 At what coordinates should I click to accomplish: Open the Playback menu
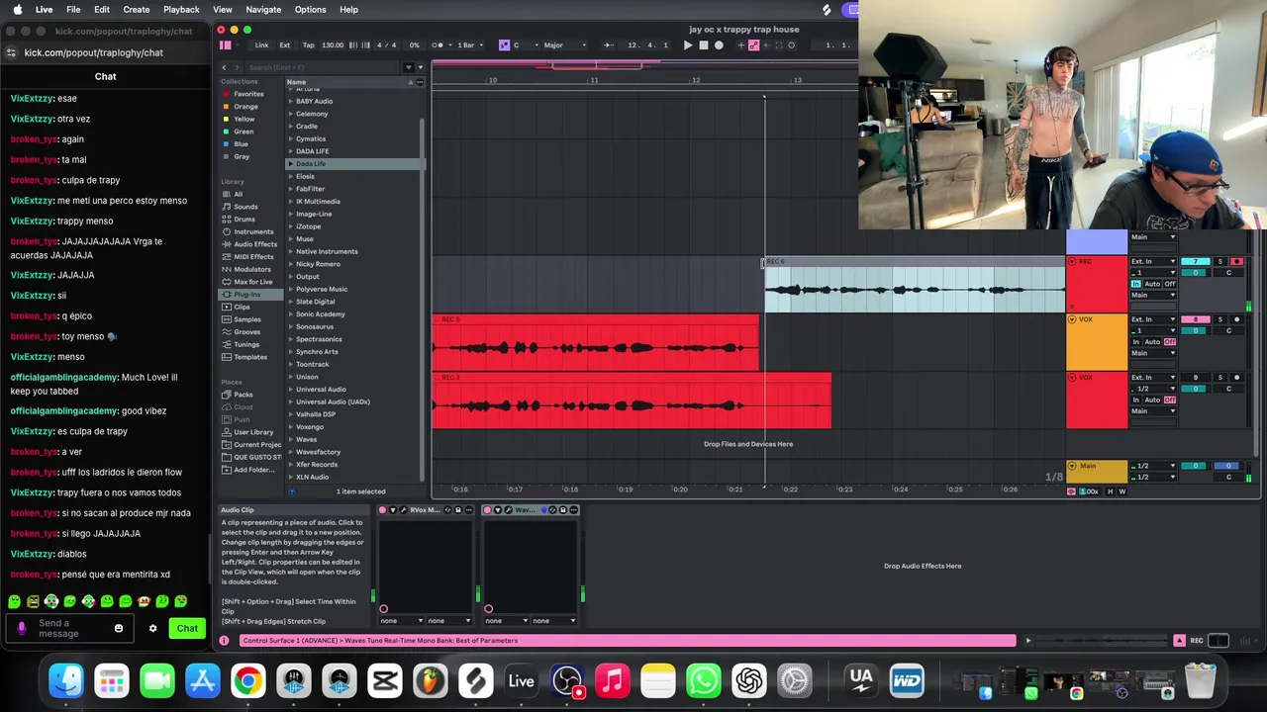click(181, 9)
